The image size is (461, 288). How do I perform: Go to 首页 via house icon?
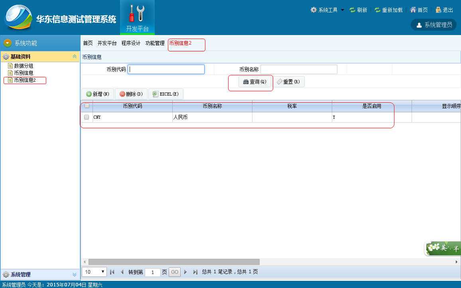click(x=413, y=10)
